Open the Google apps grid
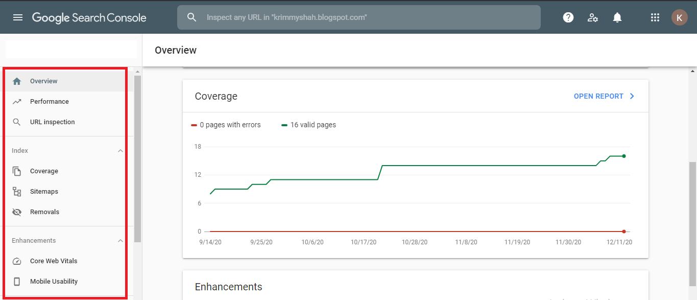Viewport: 697px width, 300px height. (x=655, y=17)
